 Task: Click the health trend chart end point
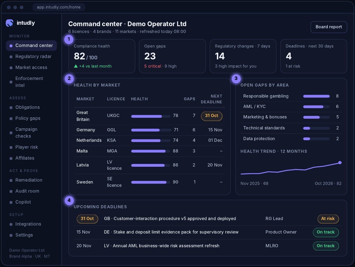(x=340, y=163)
